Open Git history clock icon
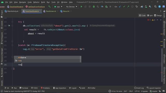The height and width of the screenshot is (93, 166). click(132, 7)
